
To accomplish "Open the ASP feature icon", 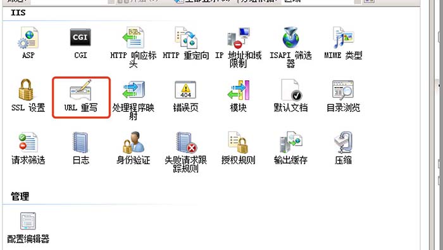I will pyautogui.click(x=28, y=38).
